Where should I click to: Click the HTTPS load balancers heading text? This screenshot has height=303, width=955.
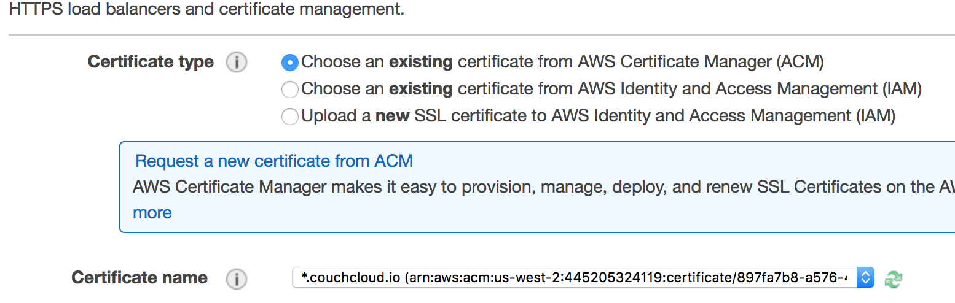tap(206, 10)
